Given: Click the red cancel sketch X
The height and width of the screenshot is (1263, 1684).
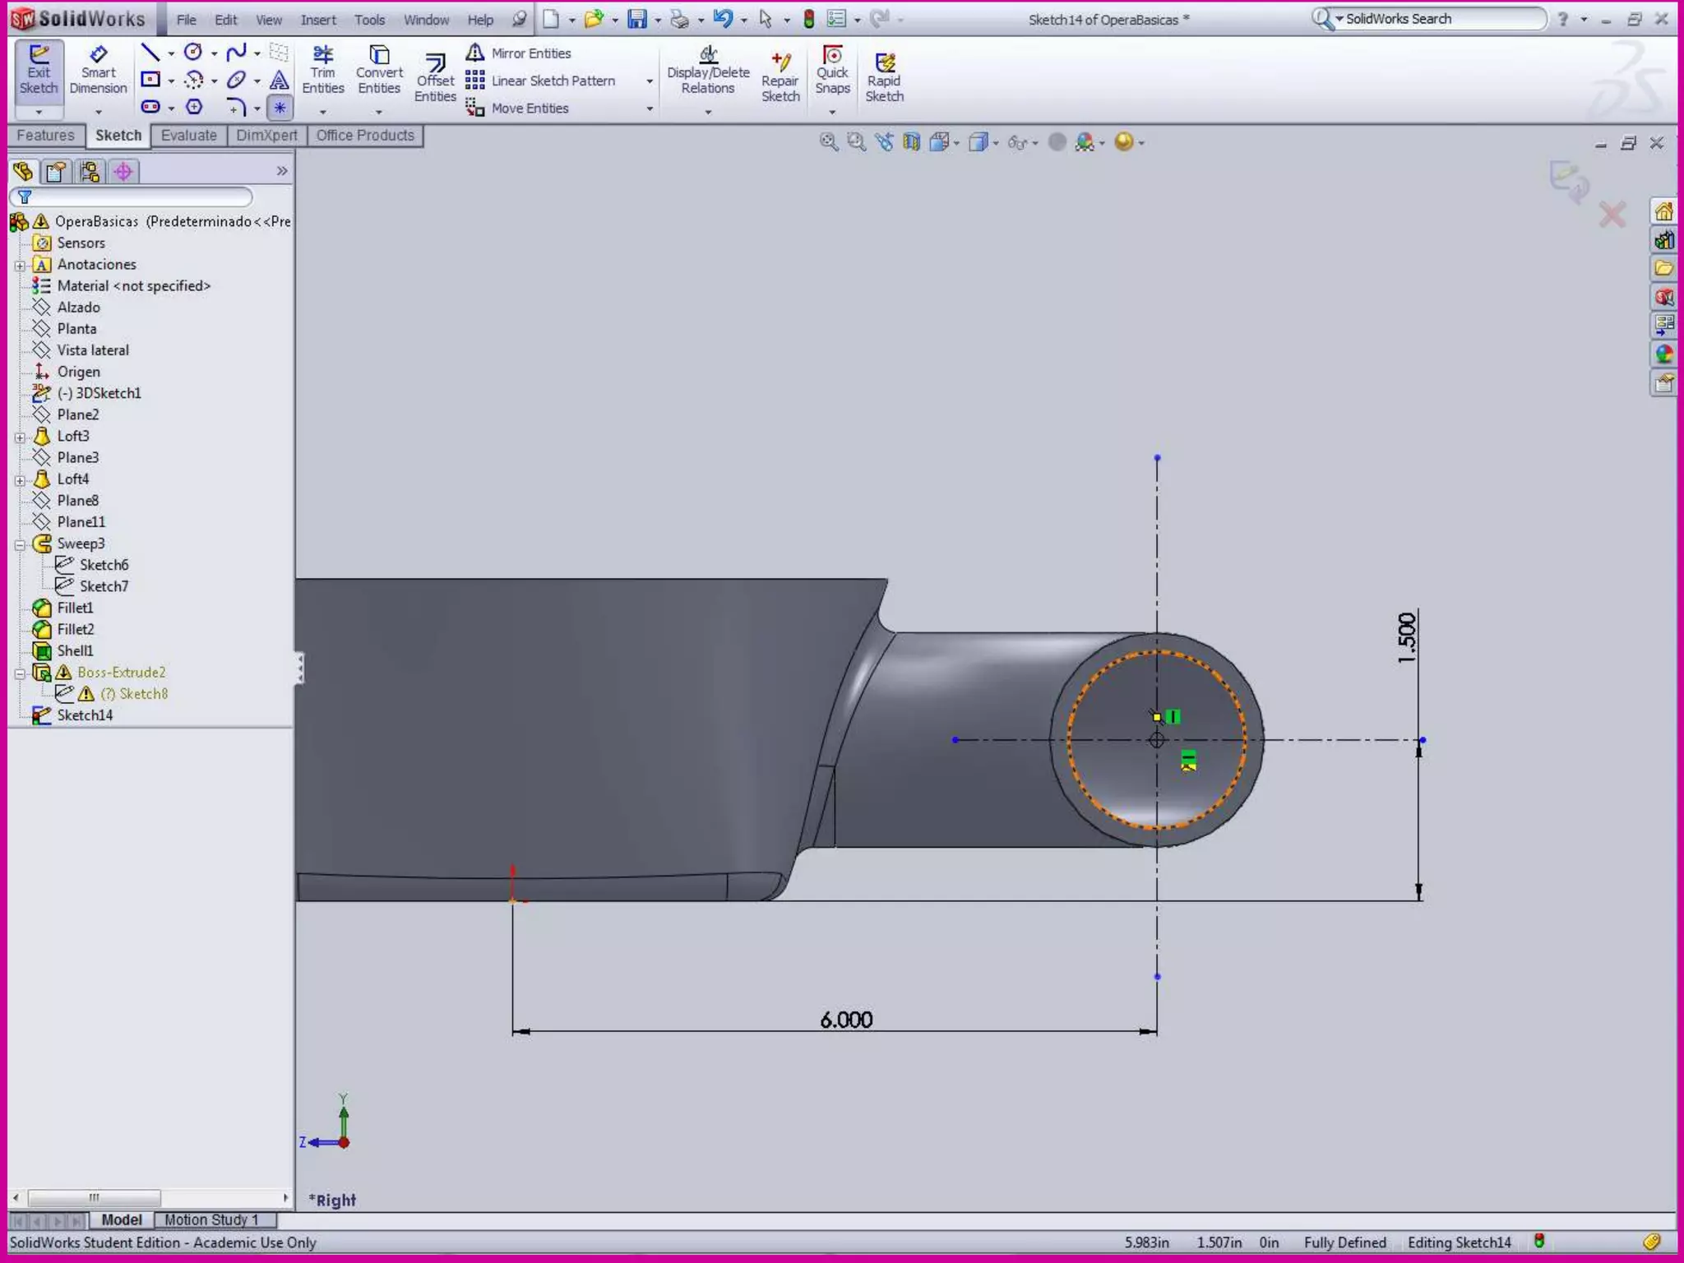Looking at the screenshot, I should (x=1612, y=215).
